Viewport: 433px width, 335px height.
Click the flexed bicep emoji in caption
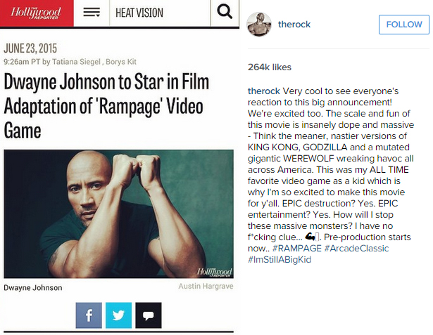[x=310, y=237]
